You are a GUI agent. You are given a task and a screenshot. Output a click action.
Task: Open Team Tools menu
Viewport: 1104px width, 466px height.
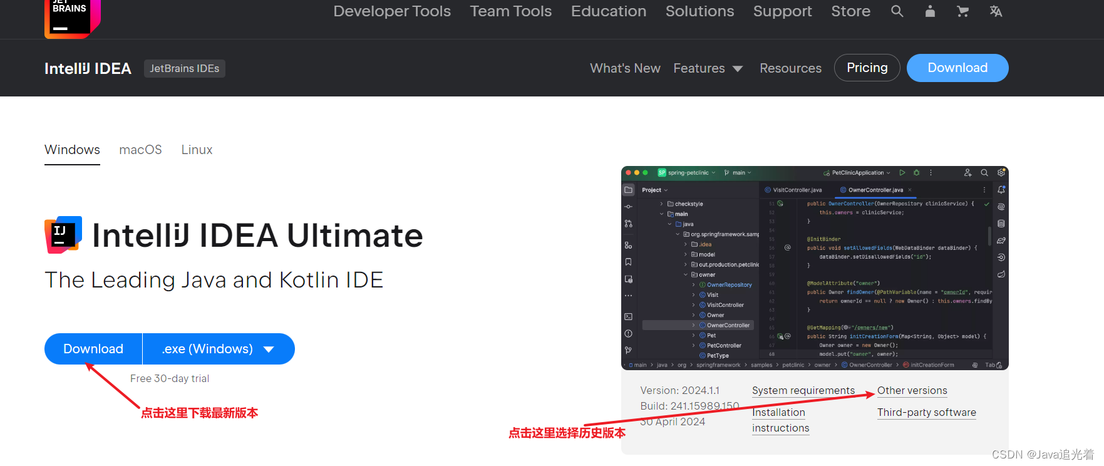click(x=511, y=11)
